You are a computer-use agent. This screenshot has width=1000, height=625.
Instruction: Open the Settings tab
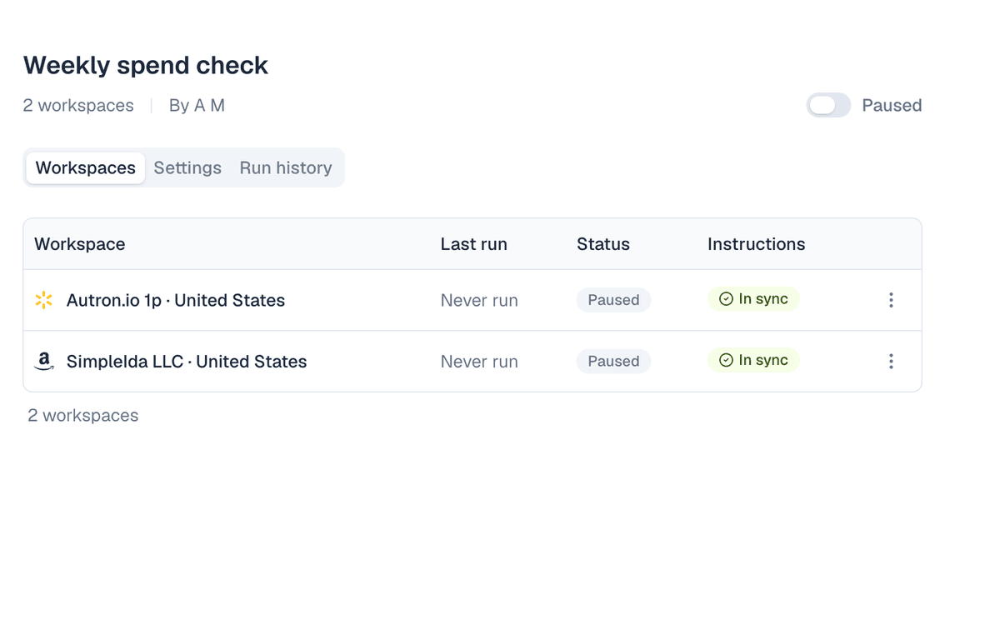[x=187, y=167]
